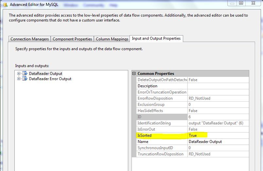Select the Input and Output Properties tab
Viewport: 263px width, 171px height.
[156, 38]
